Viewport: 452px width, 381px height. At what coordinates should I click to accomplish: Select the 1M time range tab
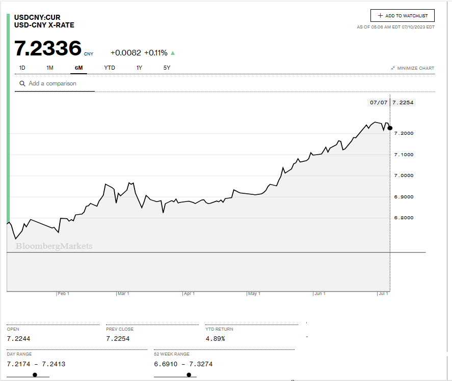(x=50, y=68)
